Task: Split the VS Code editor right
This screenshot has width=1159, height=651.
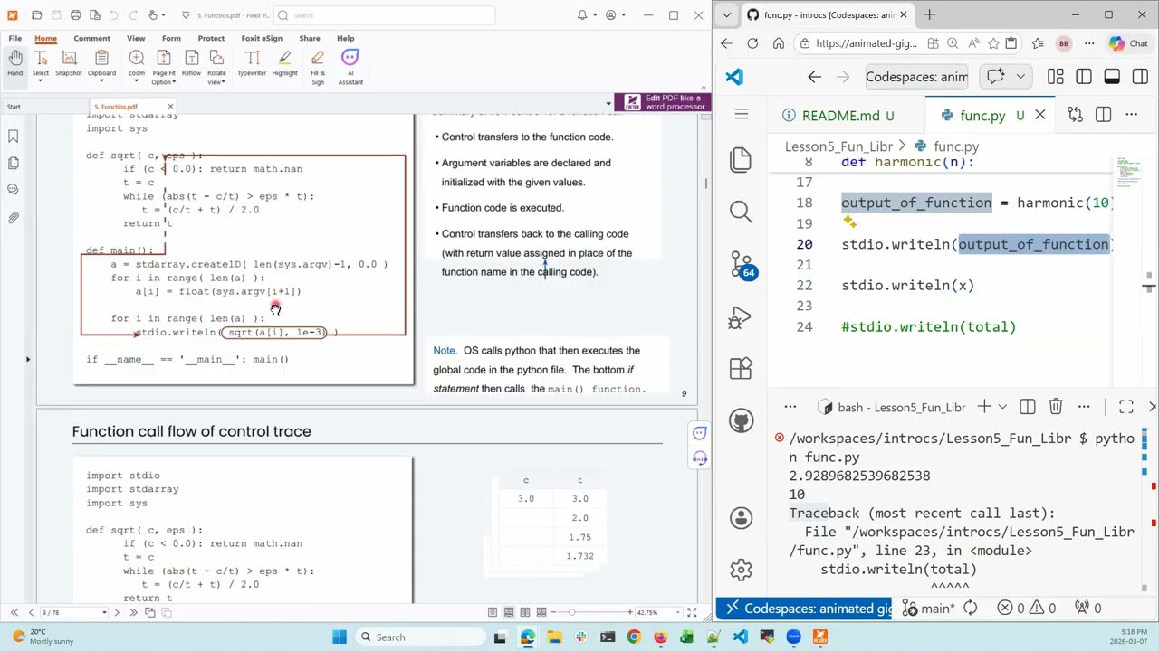Action: click(x=1103, y=115)
